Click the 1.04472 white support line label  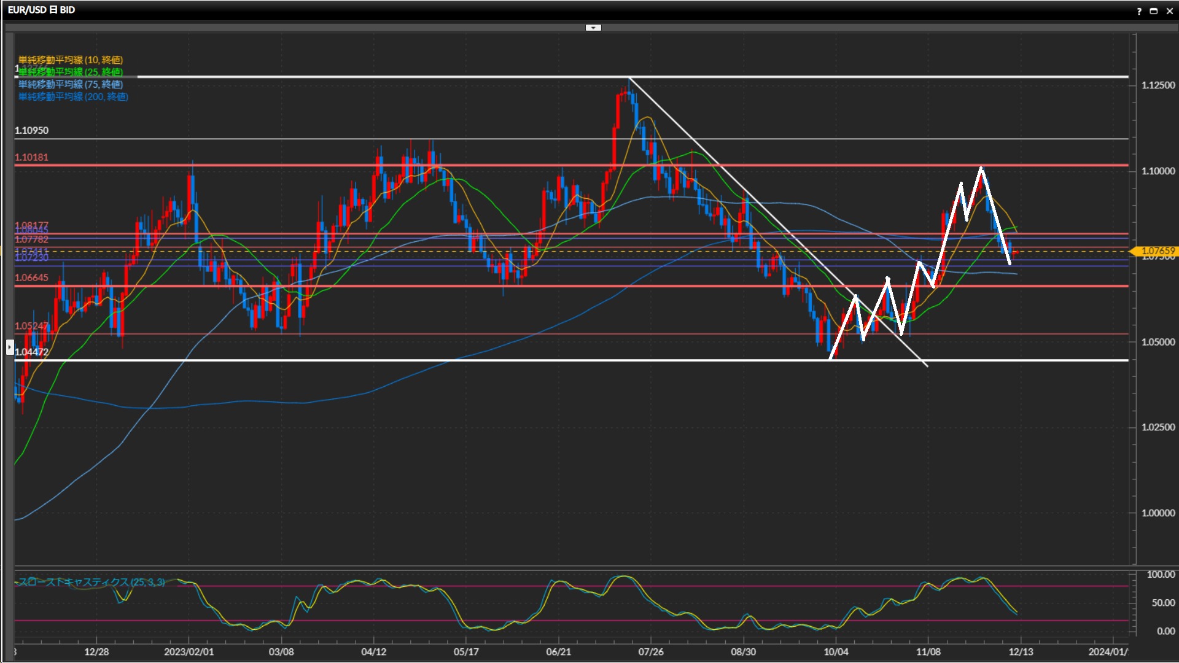[31, 352]
